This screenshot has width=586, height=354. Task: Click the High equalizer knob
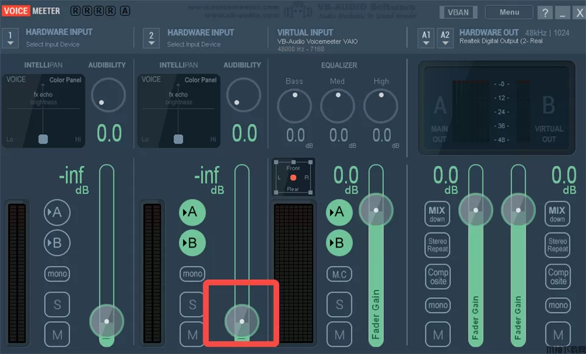381,106
